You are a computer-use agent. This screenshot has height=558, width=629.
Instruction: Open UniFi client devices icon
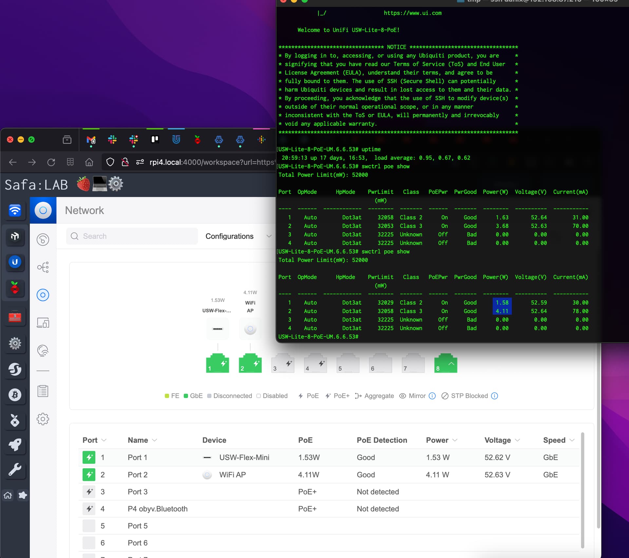43,323
